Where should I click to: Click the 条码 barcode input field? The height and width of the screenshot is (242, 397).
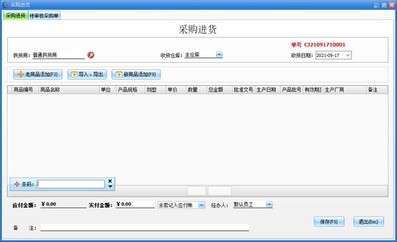click(x=71, y=184)
